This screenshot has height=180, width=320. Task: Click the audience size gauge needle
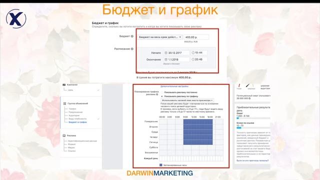pos(248,85)
